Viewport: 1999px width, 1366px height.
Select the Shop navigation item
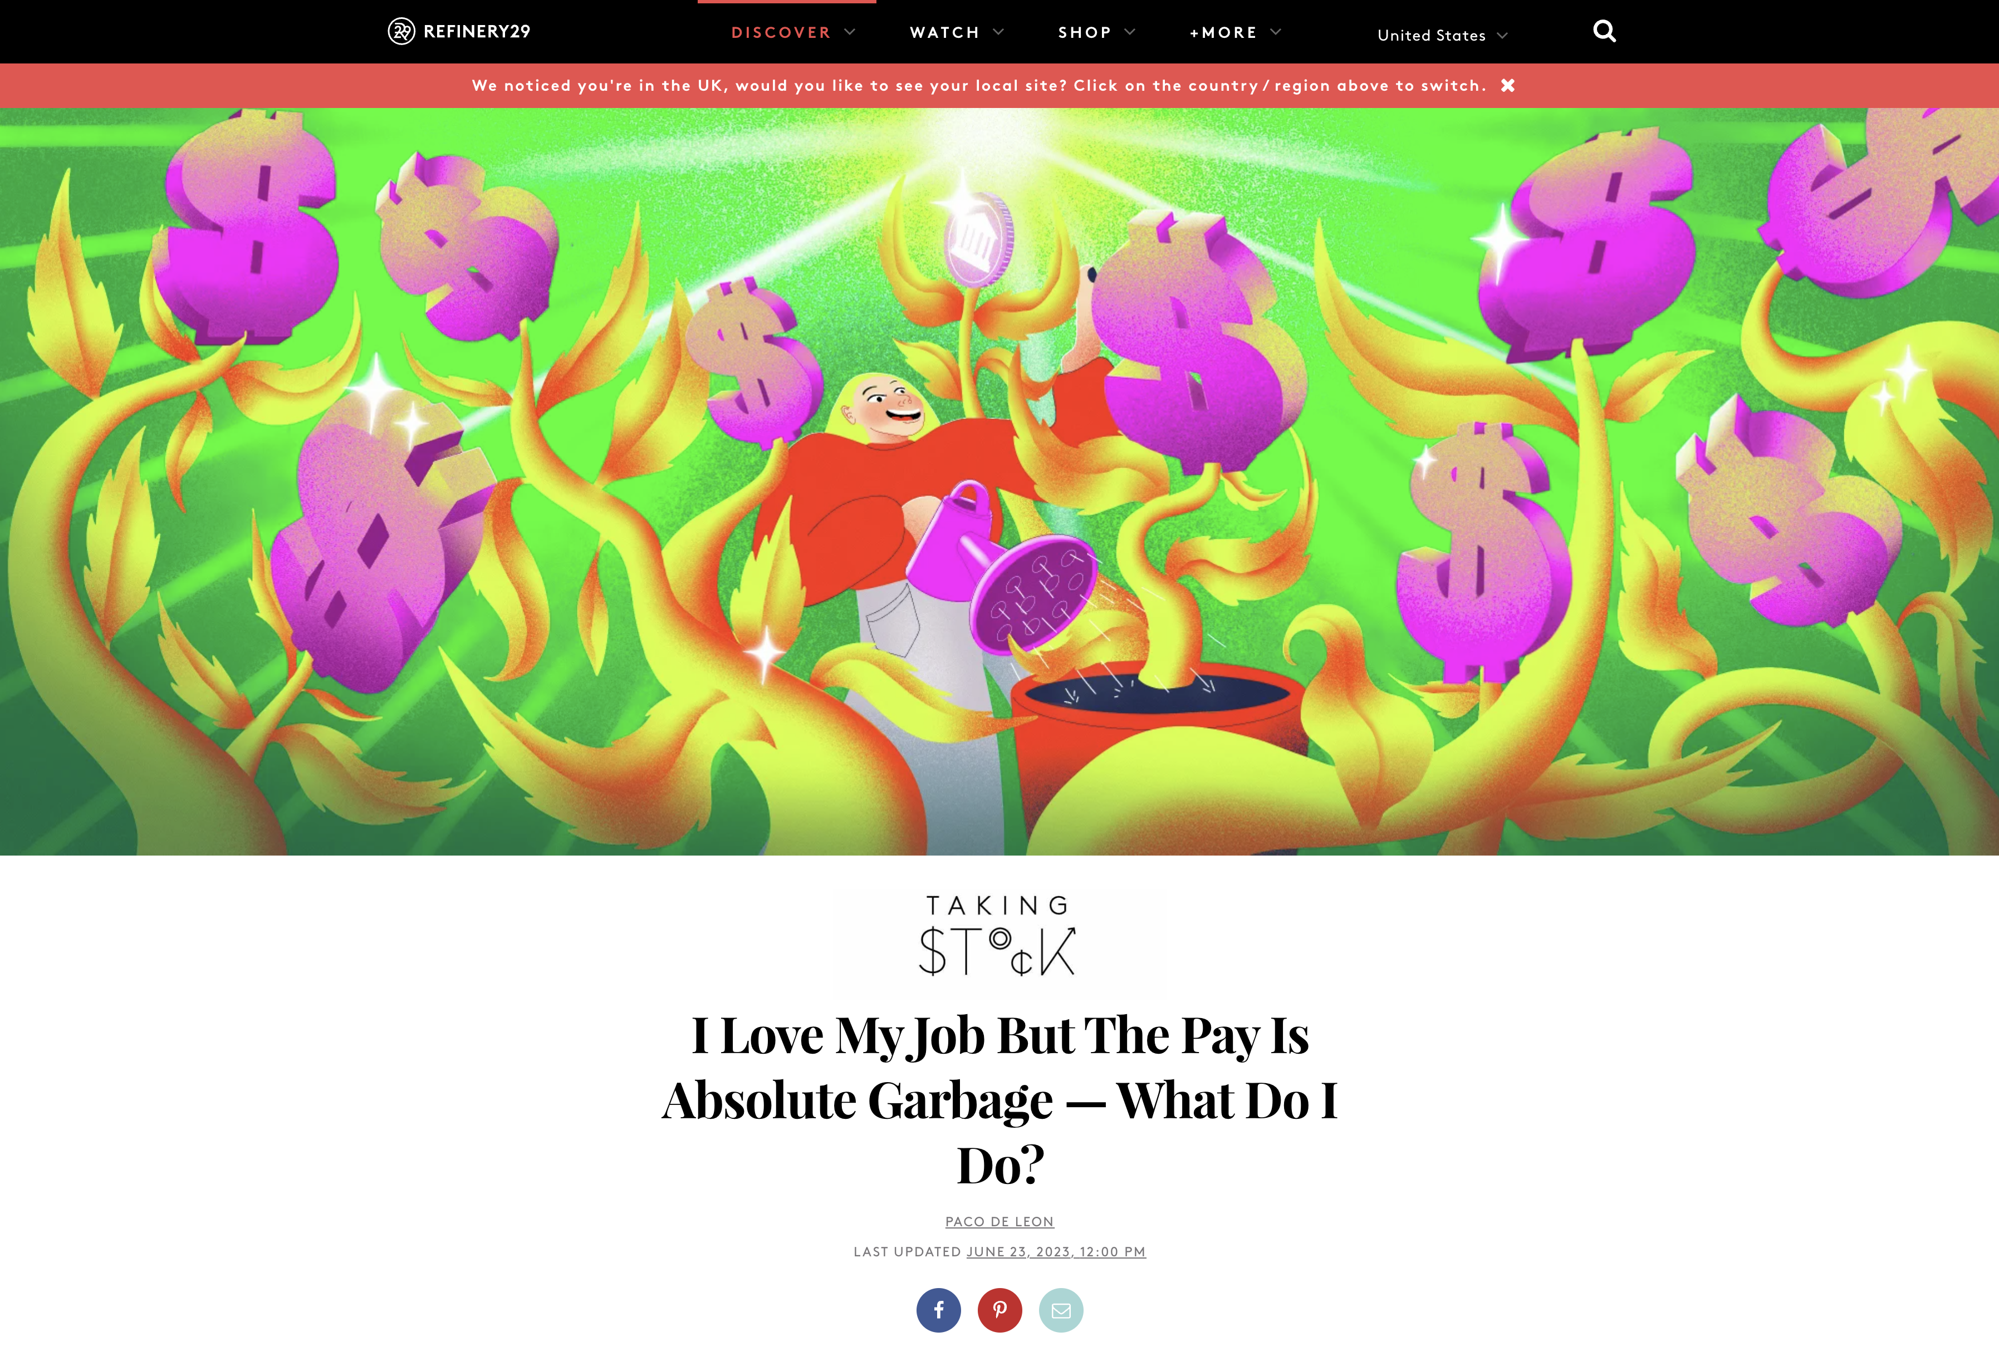(1085, 33)
